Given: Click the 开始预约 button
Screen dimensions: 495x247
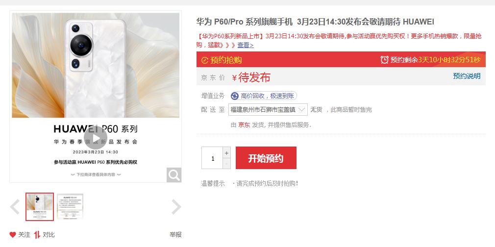Looking at the screenshot, I should point(266,158).
